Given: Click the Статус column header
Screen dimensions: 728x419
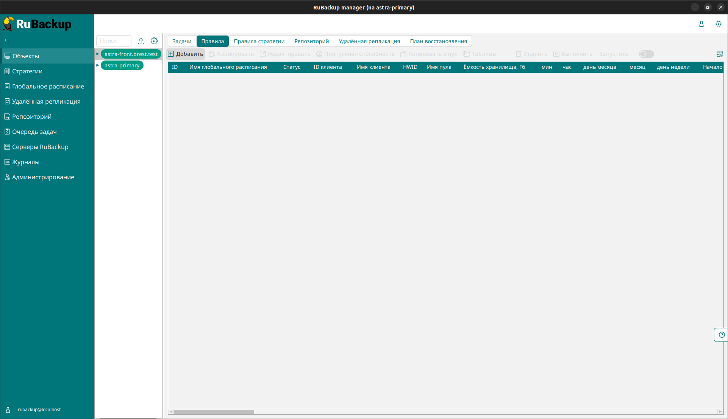Looking at the screenshot, I should pos(291,67).
